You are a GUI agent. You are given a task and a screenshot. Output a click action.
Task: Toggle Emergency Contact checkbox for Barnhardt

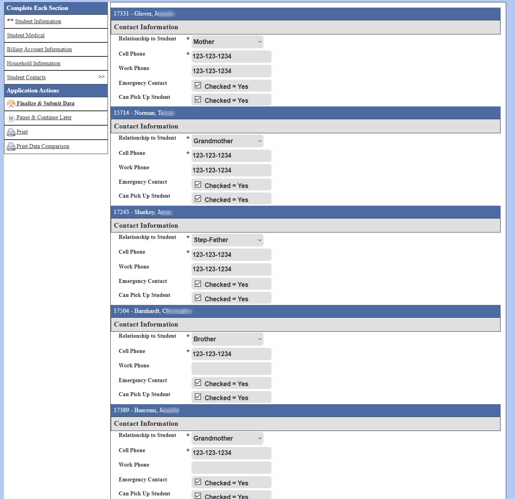198,383
